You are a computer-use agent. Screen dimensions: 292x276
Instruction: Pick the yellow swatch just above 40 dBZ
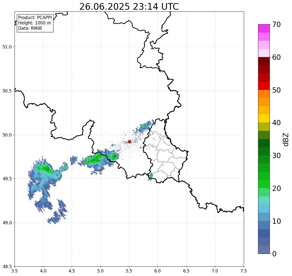click(264, 118)
